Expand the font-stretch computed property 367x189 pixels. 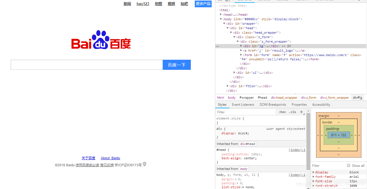pyautogui.click(x=314, y=186)
